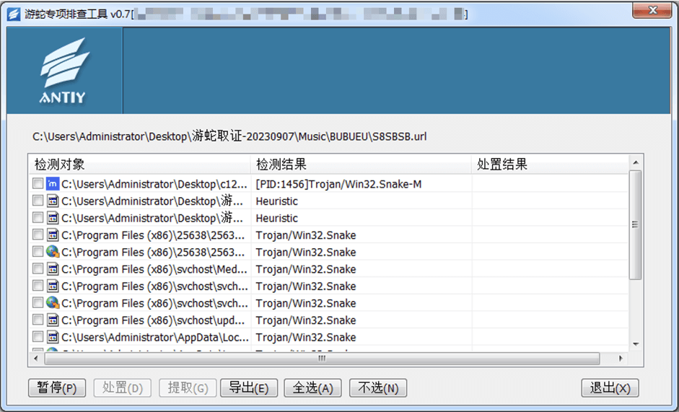Image resolution: width=679 pixels, height=412 pixels.
Task: Tick the checkbox for the AppData\Loc... entry
Action: click(x=38, y=337)
